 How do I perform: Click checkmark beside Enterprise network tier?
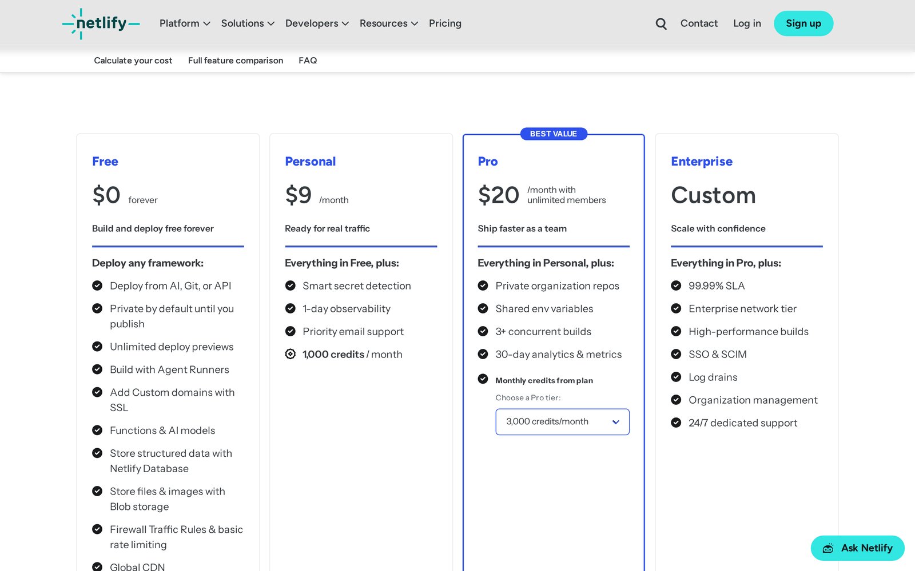point(676,308)
